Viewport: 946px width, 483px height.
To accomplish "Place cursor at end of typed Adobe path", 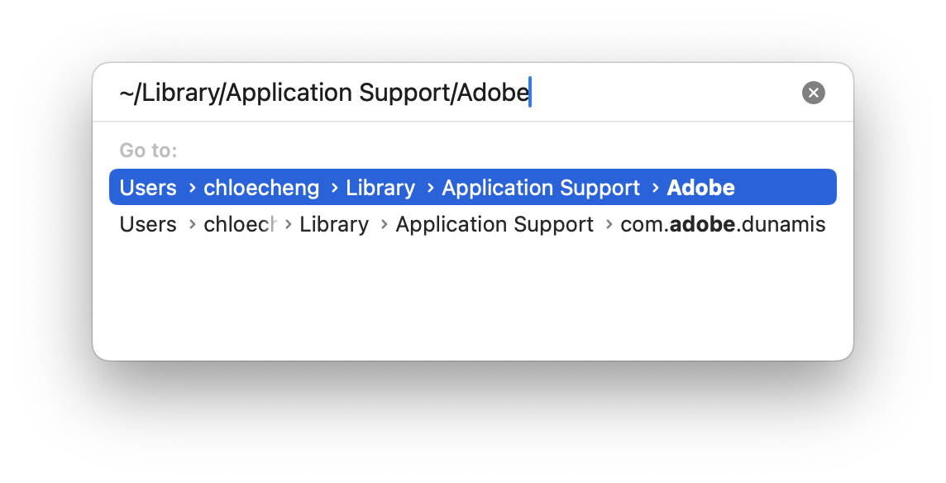I will [530, 92].
